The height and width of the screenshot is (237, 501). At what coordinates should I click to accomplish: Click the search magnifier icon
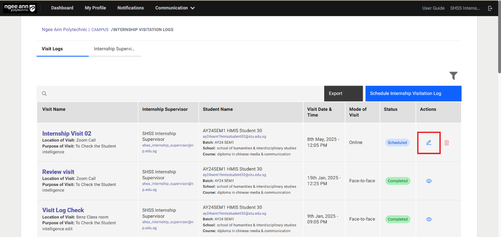[x=44, y=94]
